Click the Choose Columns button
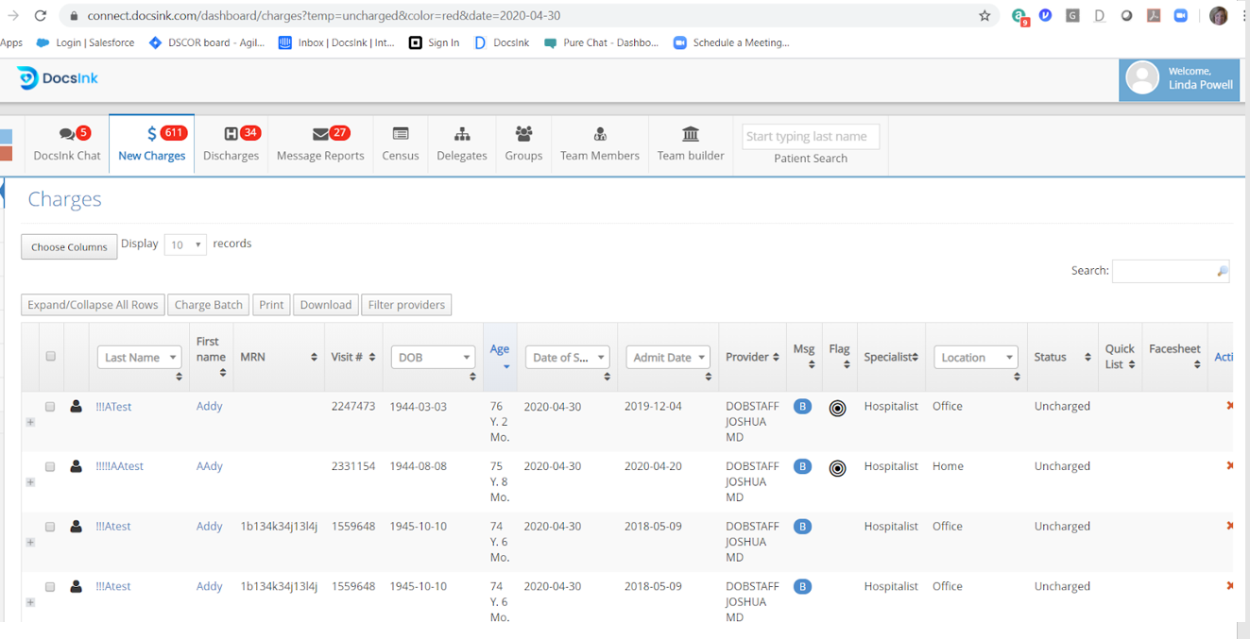The image size is (1250, 639). click(69, 246)
